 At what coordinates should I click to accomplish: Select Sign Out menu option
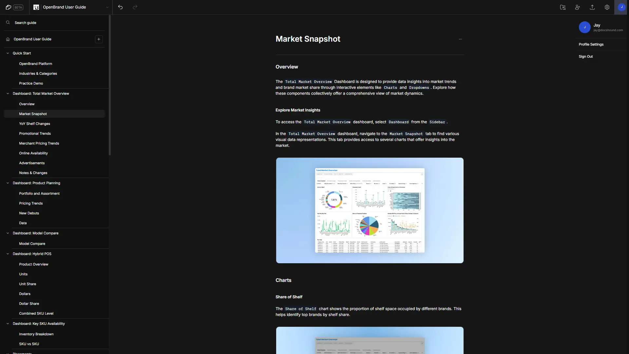click(x=586, y=57)
